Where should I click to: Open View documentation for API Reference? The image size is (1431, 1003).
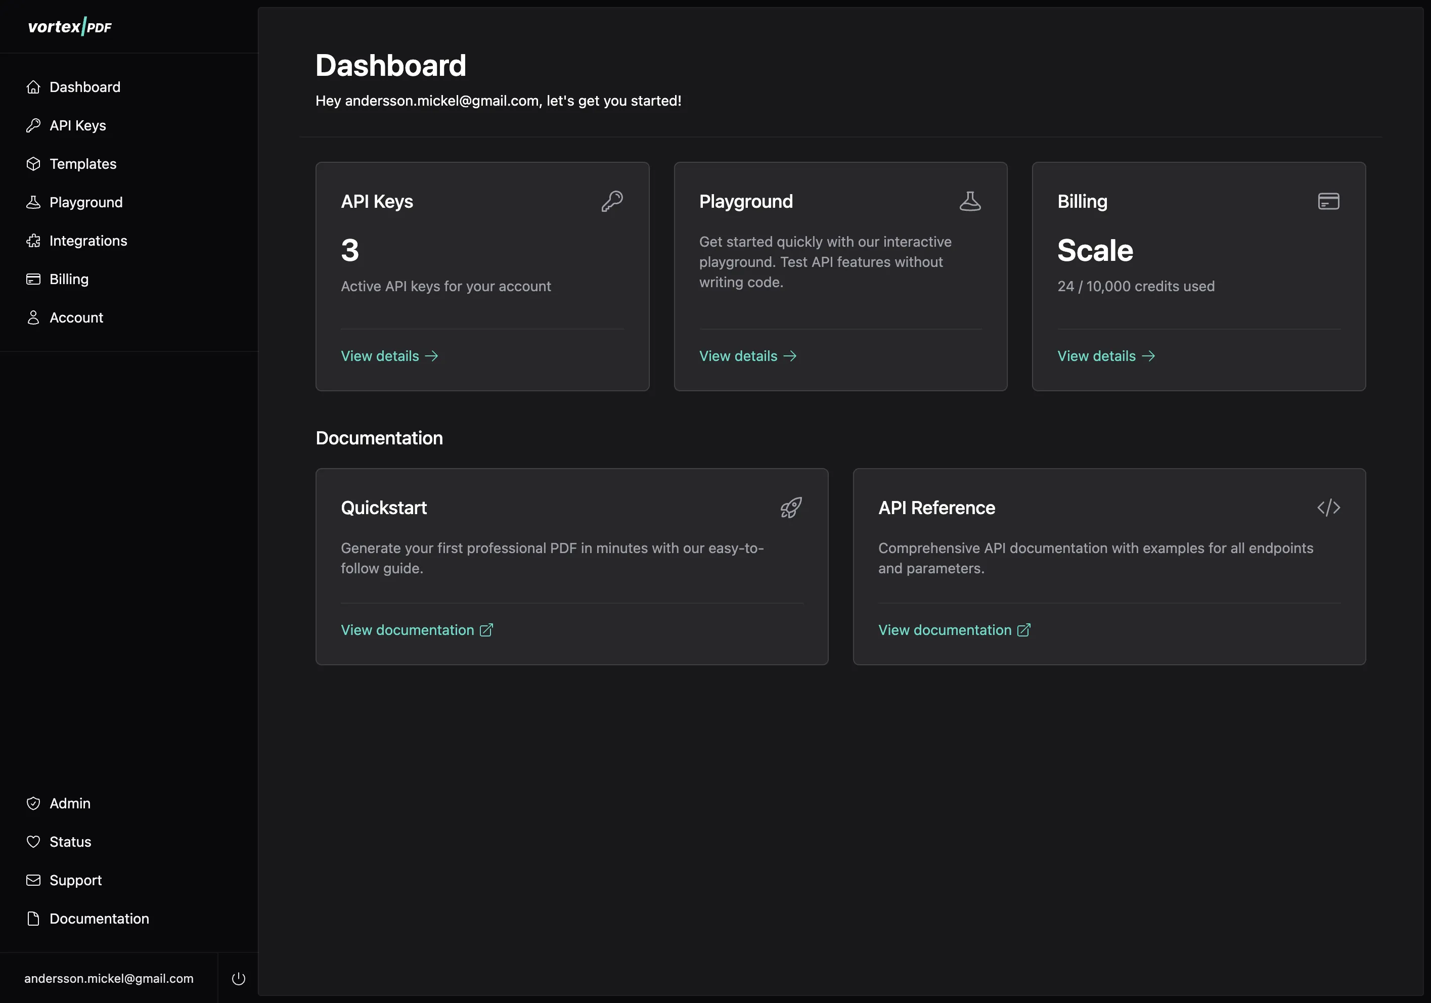pos(955,630)
